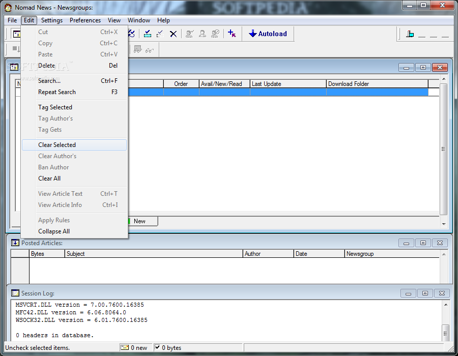Click the highlighted blue newsgroup row
This screenshot has height=356, width=458.
click(278, 92)
